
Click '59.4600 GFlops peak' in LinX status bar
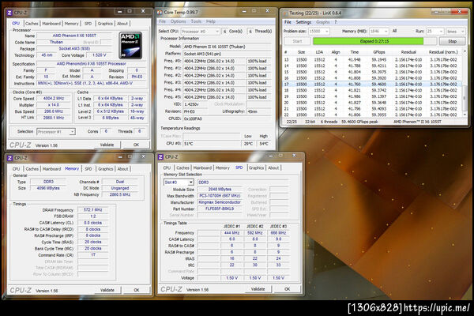coord(359,122)
